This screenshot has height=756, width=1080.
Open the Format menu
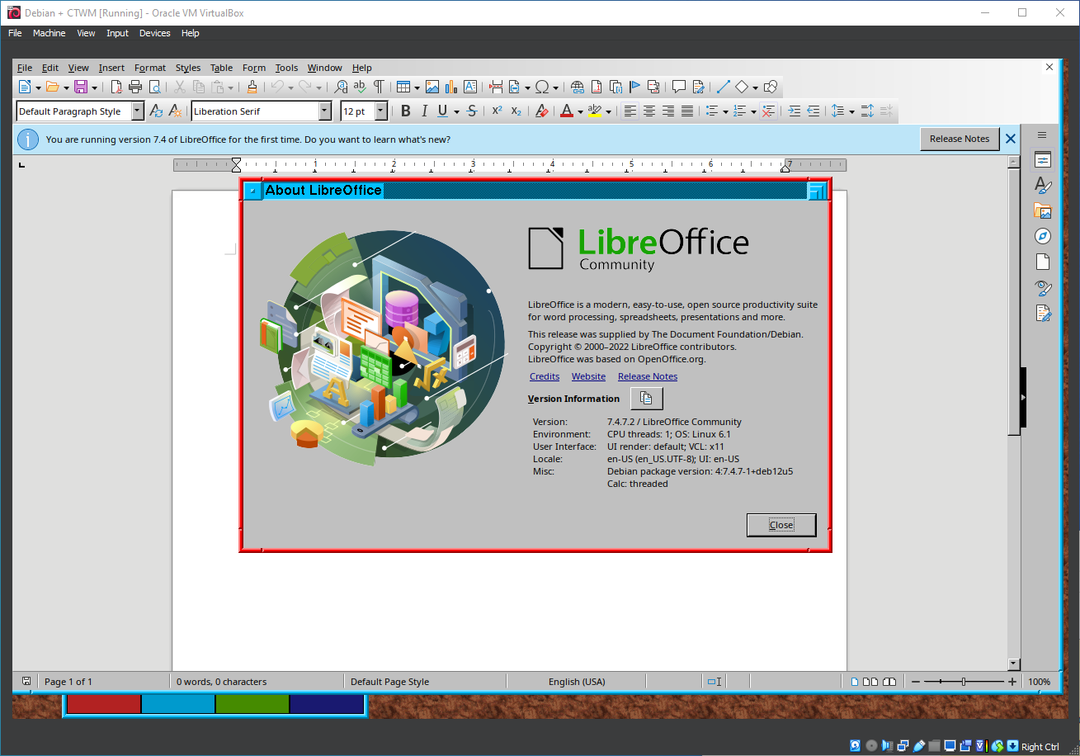click(149, 68)
